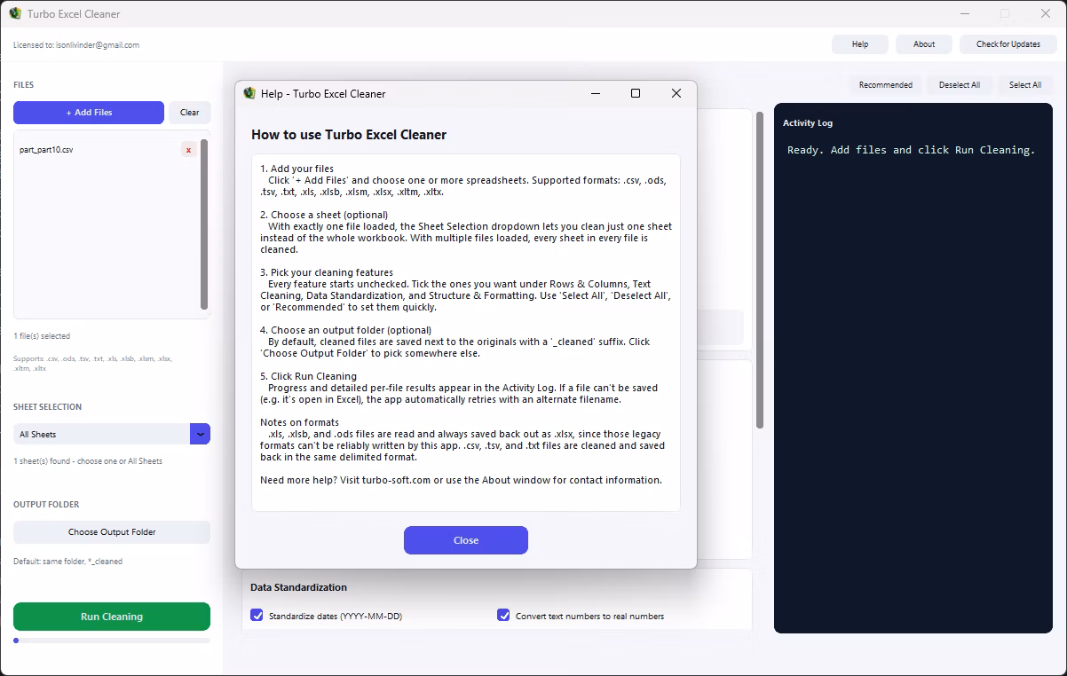Image resolution: width=1067 pixels, height=676 pixels.
Task: Click 'How to use Turbo Excel Cleaner' heading
Action: click(349, 135)
